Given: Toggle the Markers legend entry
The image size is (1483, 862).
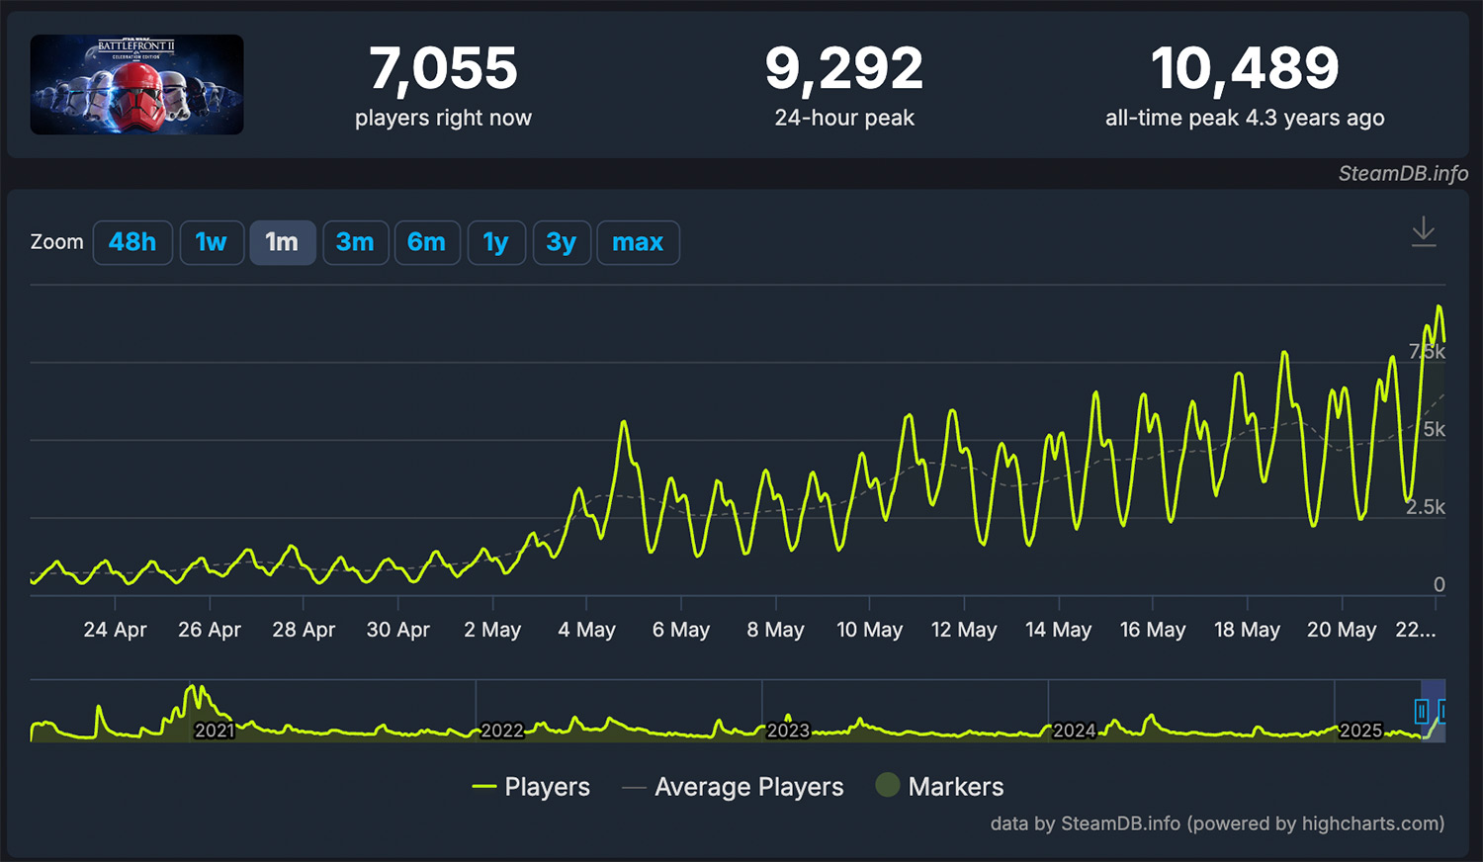Looking at the screenshot, I should (x=940, y=787).
